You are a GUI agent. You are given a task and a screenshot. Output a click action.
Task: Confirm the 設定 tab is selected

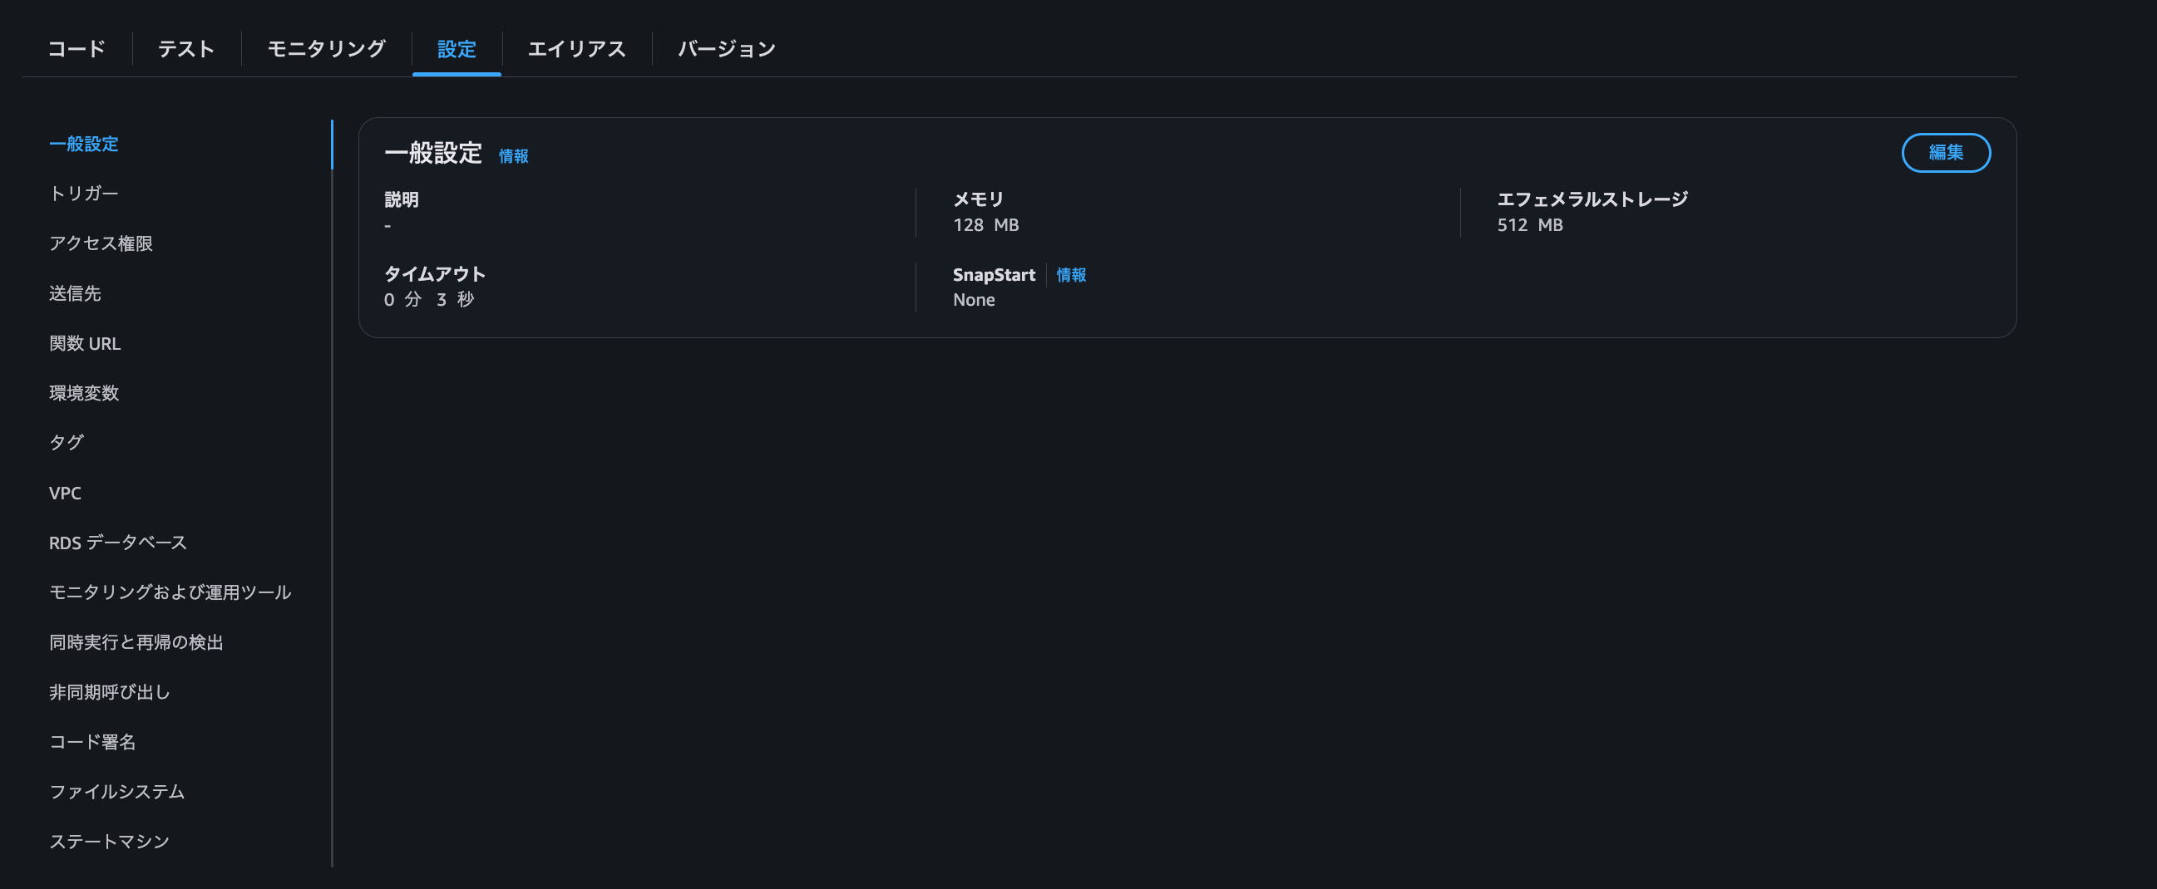pyautogui.click(x=457, y=48)
